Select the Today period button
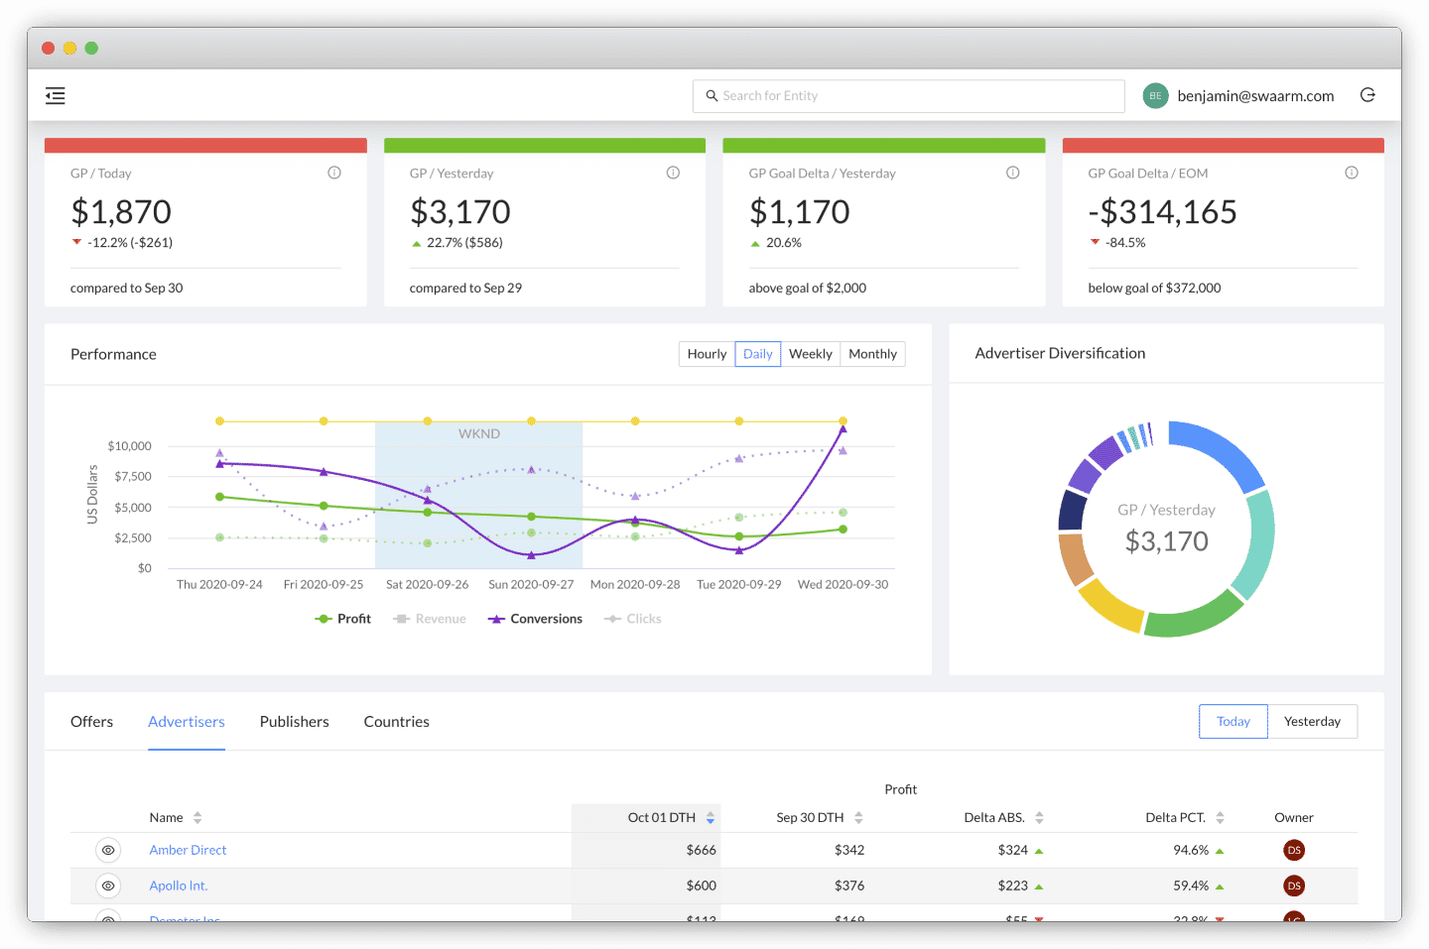This screenshot has width=1429, height=949. (x=1234, y=722)
